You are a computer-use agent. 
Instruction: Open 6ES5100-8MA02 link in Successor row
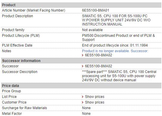99,66
